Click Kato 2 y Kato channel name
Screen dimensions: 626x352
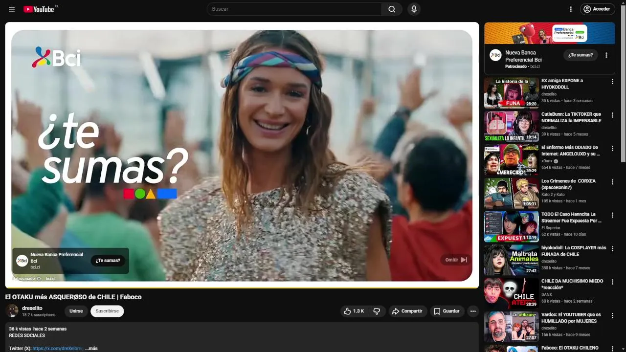(x=553, y=195)
